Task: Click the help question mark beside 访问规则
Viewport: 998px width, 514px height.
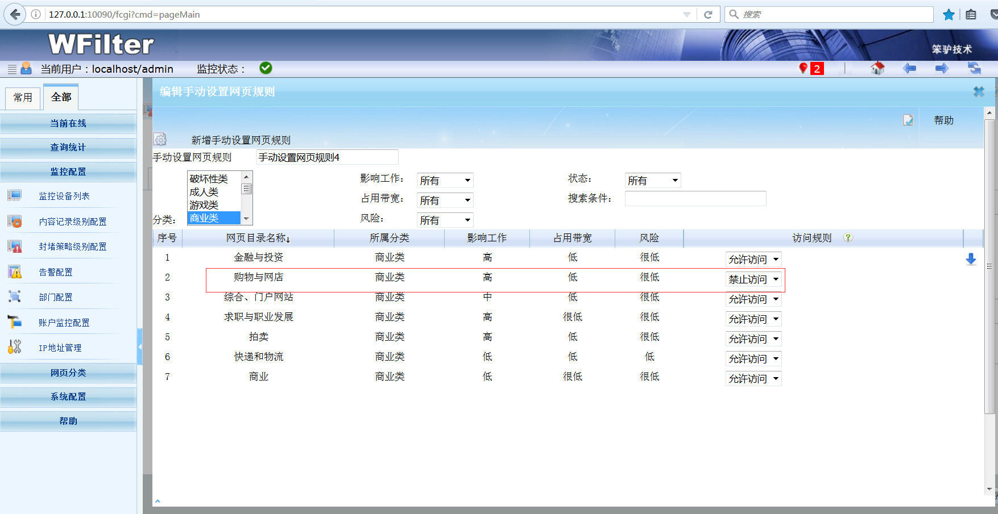Action: point(848,238)
